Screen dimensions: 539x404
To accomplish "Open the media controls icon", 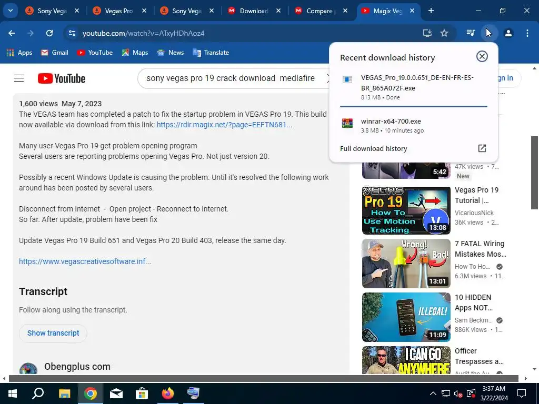I will (x=470, y=33).
